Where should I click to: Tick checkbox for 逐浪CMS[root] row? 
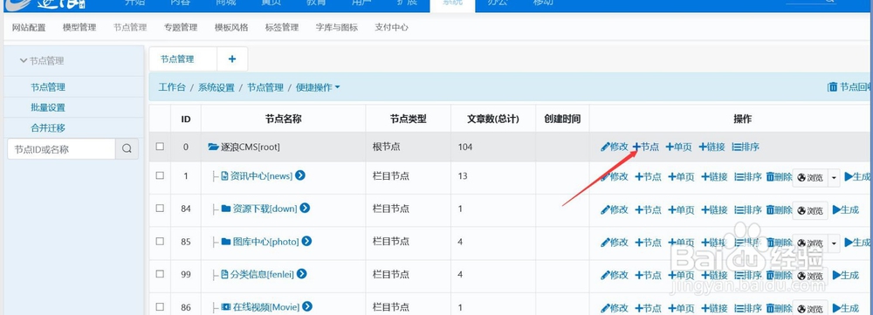tap(160, 147)
